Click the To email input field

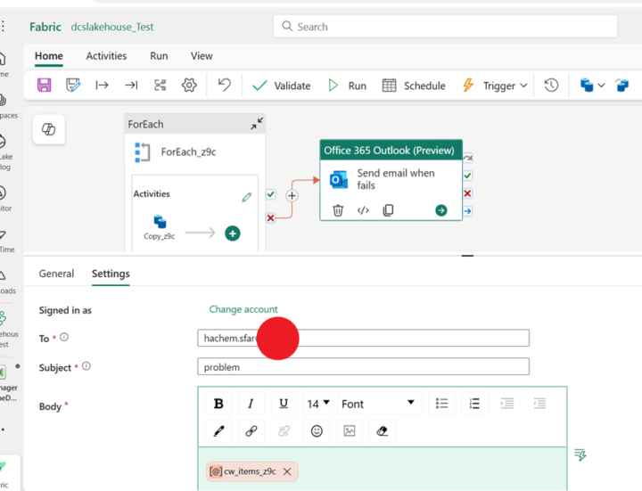pyautogui.click(x=363, y=338)
